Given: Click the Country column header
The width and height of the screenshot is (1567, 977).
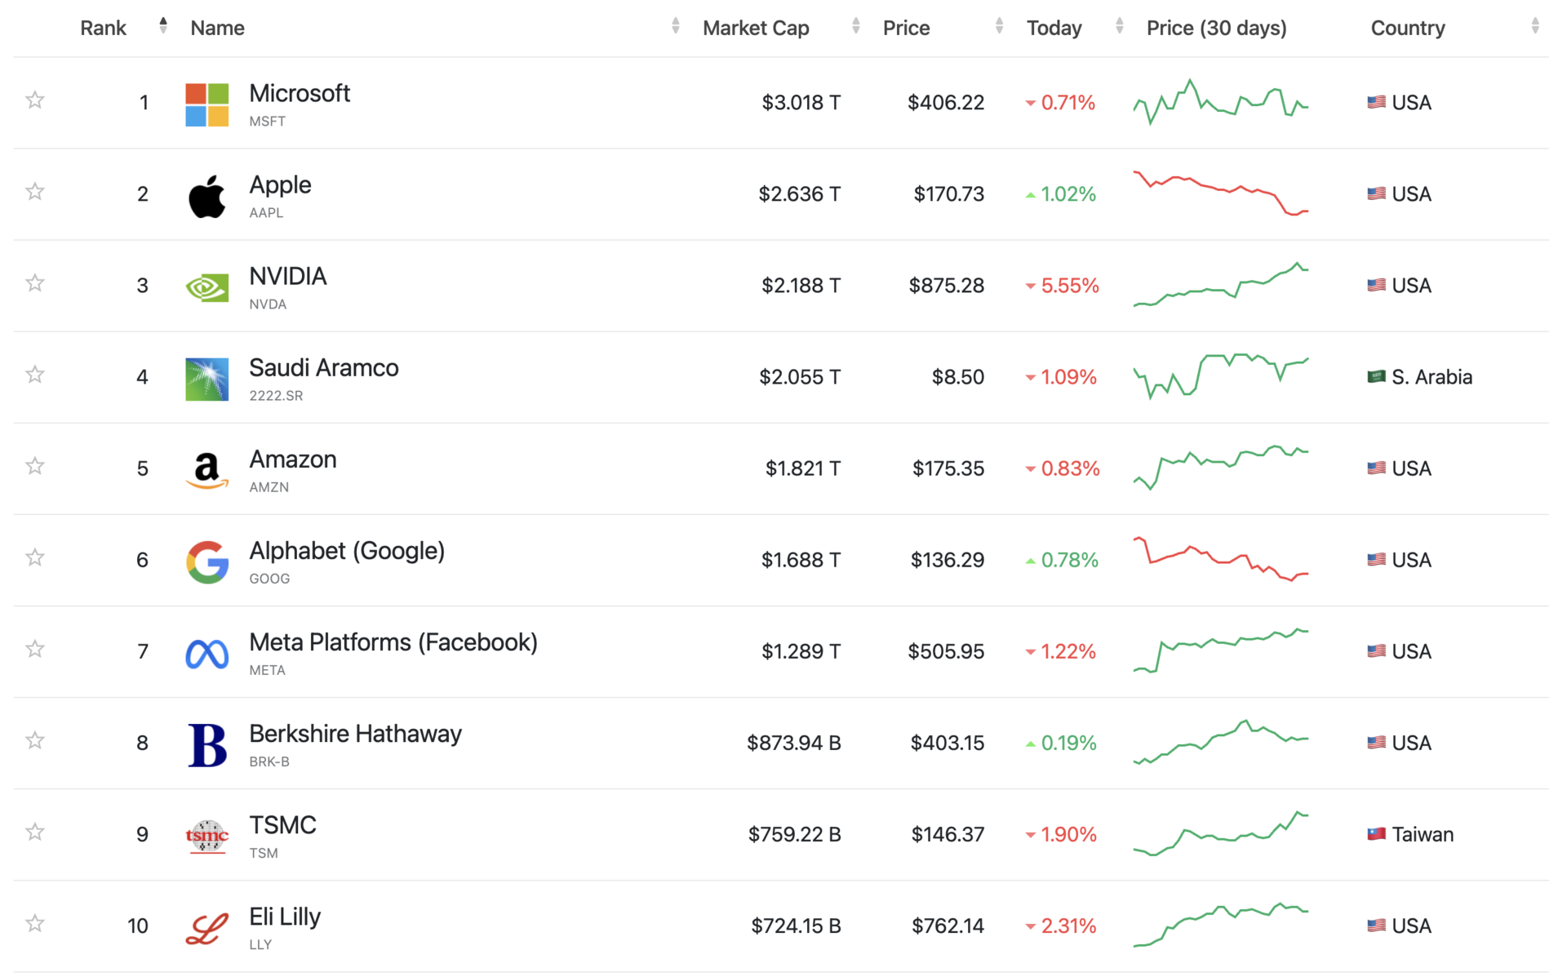Looking at the screenshot, I should click(1407, 29).
